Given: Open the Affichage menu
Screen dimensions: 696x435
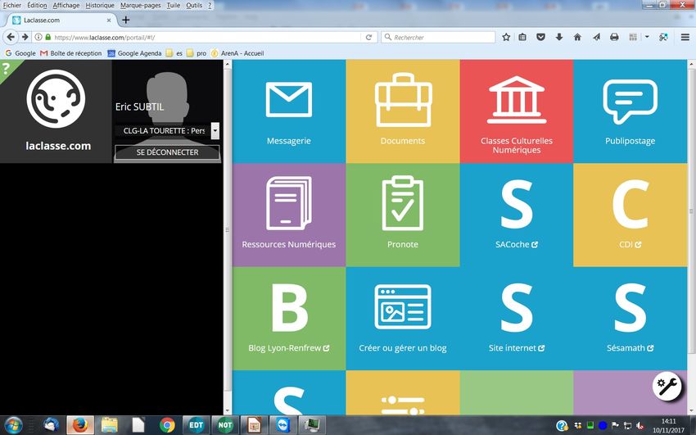Looking at the screenshot, I should (x=66, y=6).
